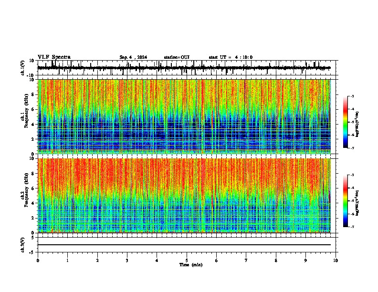Click the "-3" tick on ch.2 colorbar
Screen dimensions: 378x292
click(x=352, y=175)
